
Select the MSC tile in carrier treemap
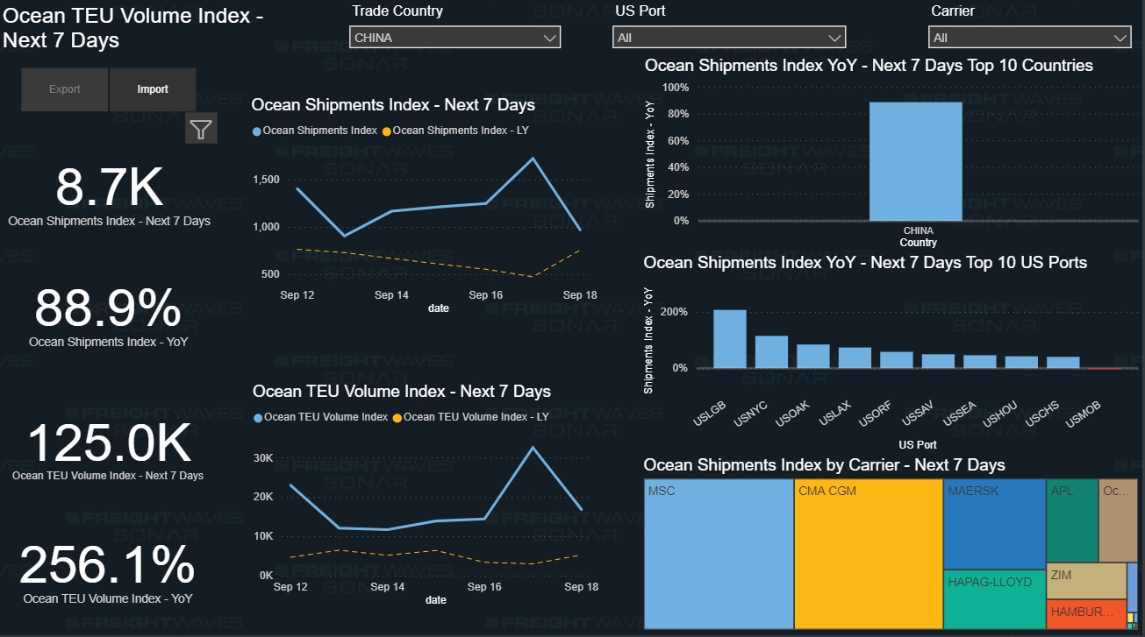(719, 554)
